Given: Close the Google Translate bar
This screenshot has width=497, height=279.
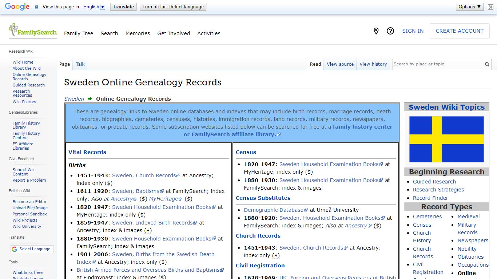Looking at the screenshot, I should [x=490, y=7].
